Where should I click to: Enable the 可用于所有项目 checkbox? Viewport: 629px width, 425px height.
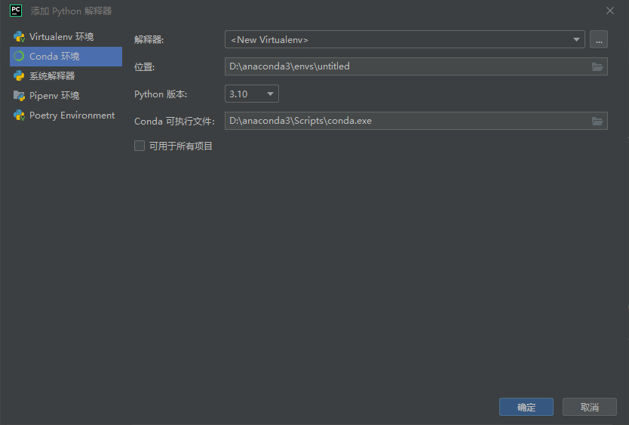tap(140, 146)
